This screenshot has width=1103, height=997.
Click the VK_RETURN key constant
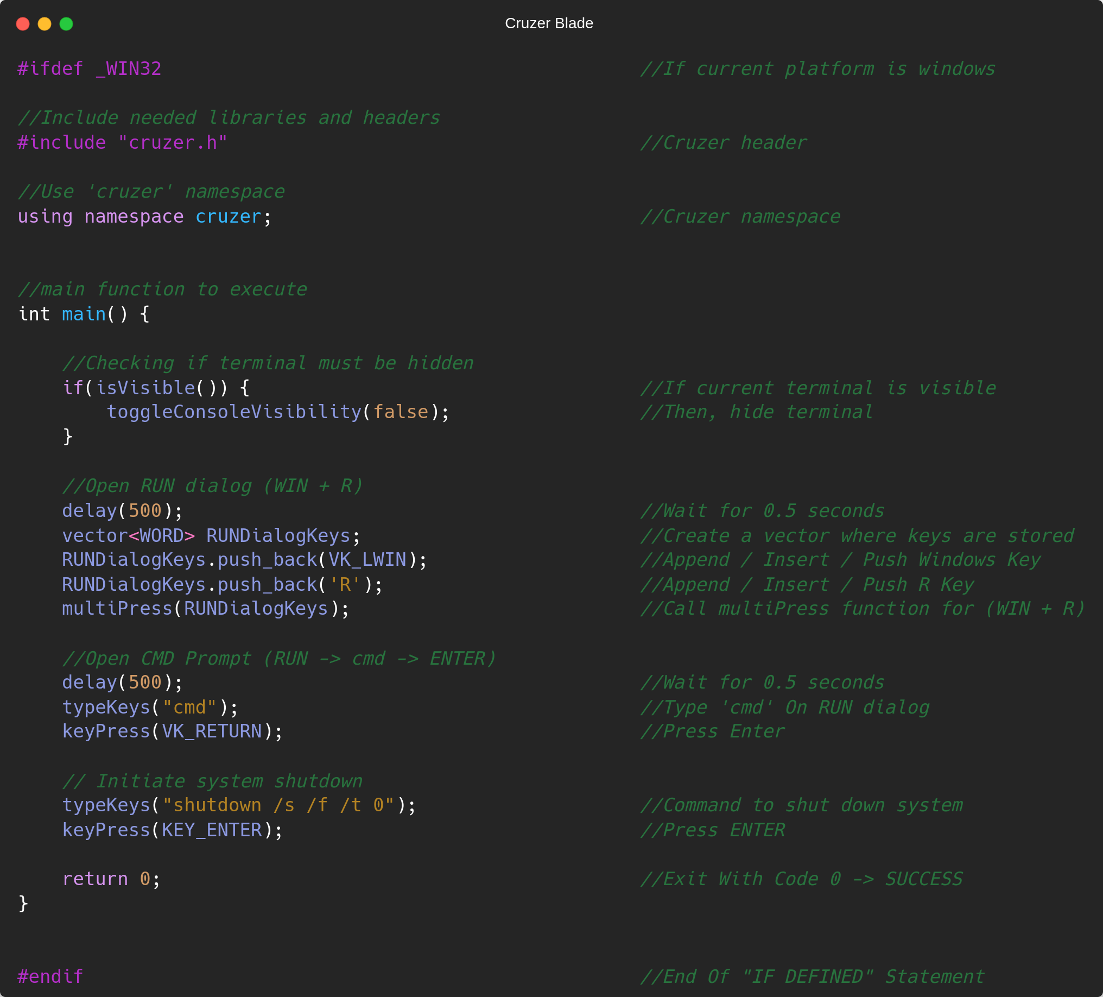coord(212,731)
